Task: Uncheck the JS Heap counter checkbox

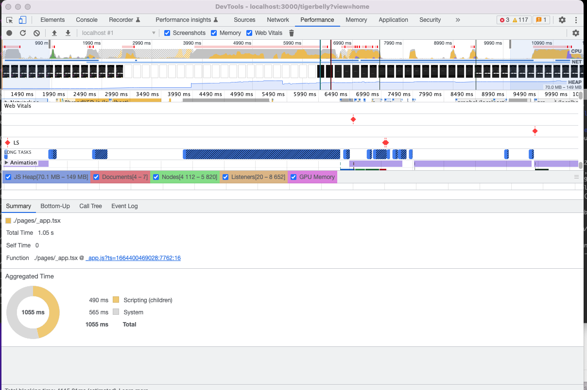Action: (8, 177)
